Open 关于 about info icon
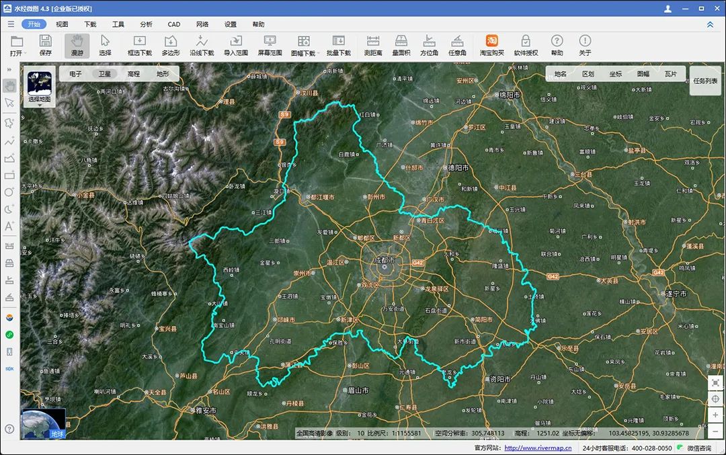The image size is (726, 455). click(586, 46)
